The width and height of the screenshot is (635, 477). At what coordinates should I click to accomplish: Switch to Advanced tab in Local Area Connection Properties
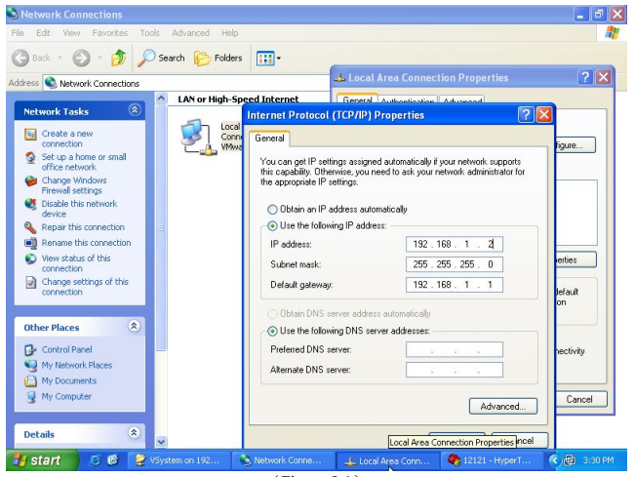pyautogui.click(x=462, y=100)
